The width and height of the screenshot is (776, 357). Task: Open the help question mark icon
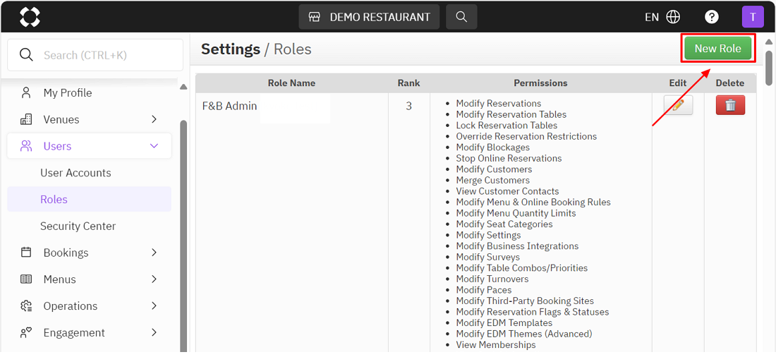pos(712,17)
